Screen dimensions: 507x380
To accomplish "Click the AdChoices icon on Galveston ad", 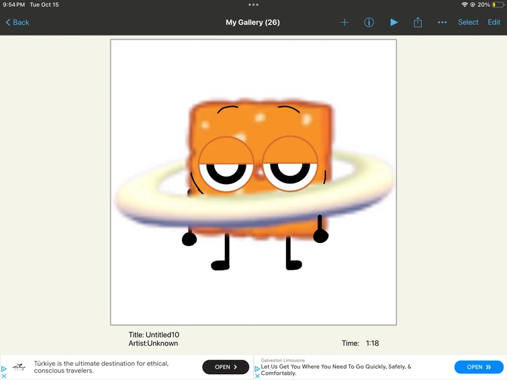I will [257, 369].
